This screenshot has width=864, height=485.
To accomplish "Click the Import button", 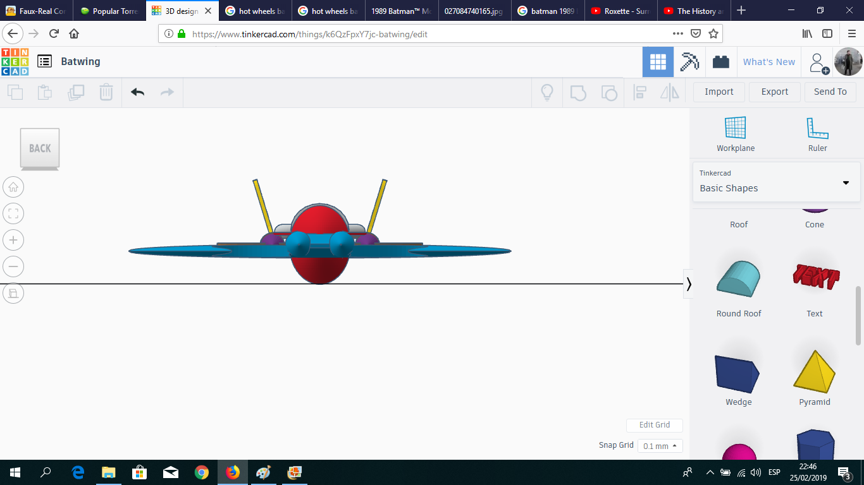I will 719,92.
